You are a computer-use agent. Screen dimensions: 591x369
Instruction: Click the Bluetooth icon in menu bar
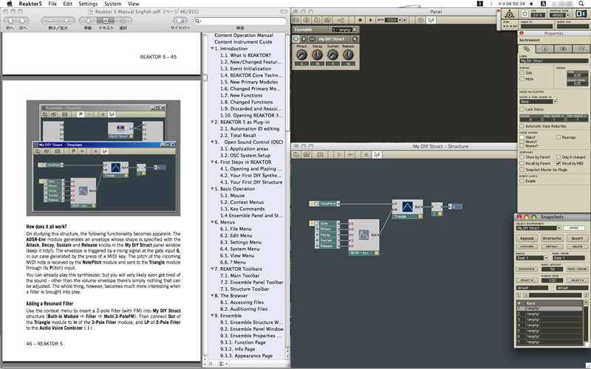pos(491,4)
